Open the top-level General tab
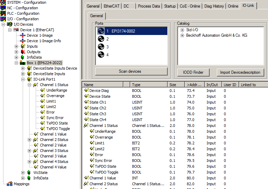This screenshot has width=268, height=189. pos(93,6)
